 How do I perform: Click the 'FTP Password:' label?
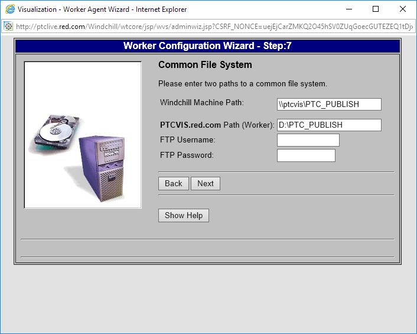click(x=187, y=155)
